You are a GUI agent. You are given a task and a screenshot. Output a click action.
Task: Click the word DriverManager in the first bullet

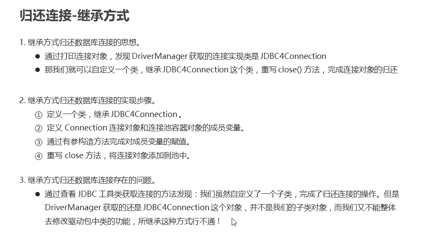coord(159,56)
